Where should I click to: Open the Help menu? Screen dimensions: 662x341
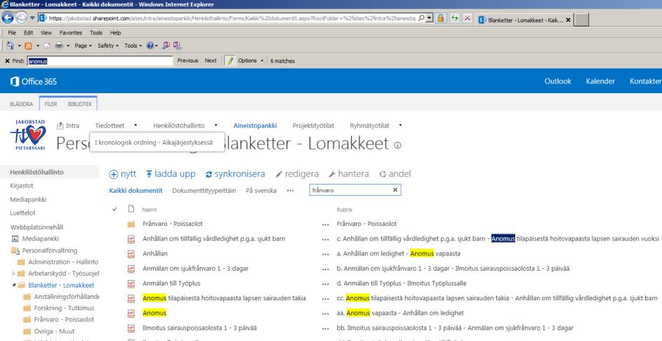[x=115, y=32]
